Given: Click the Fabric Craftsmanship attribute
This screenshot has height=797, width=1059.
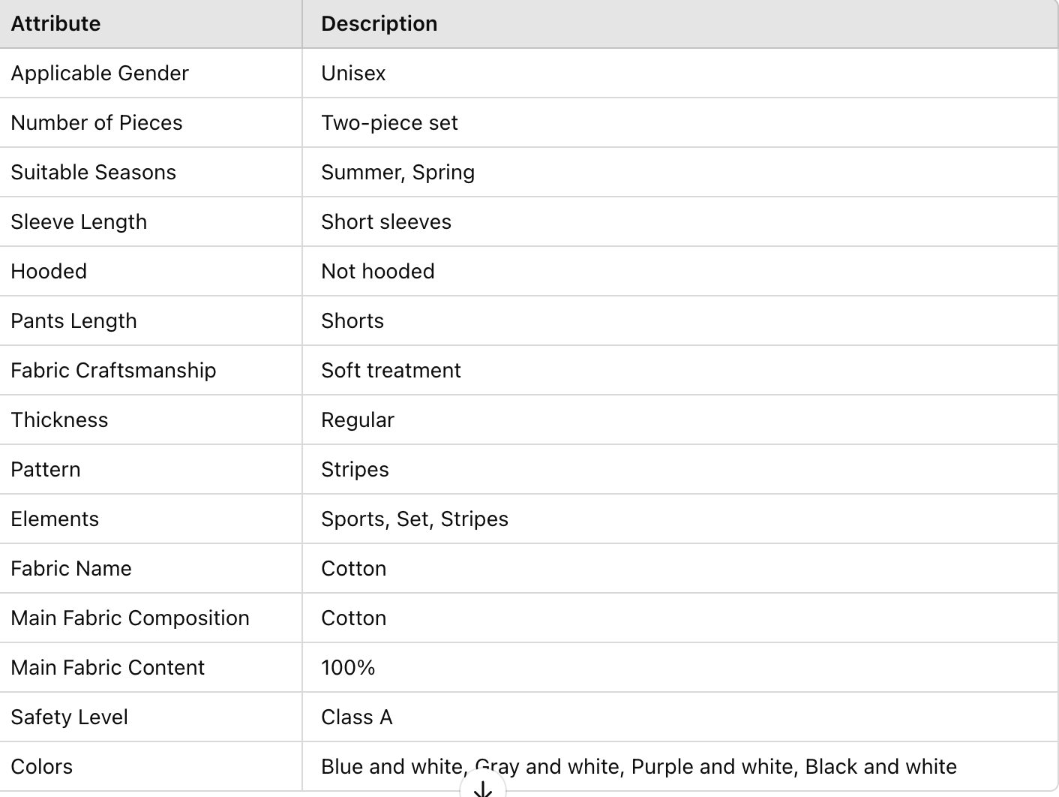Looking at the screenshot, I should point(113,371).
